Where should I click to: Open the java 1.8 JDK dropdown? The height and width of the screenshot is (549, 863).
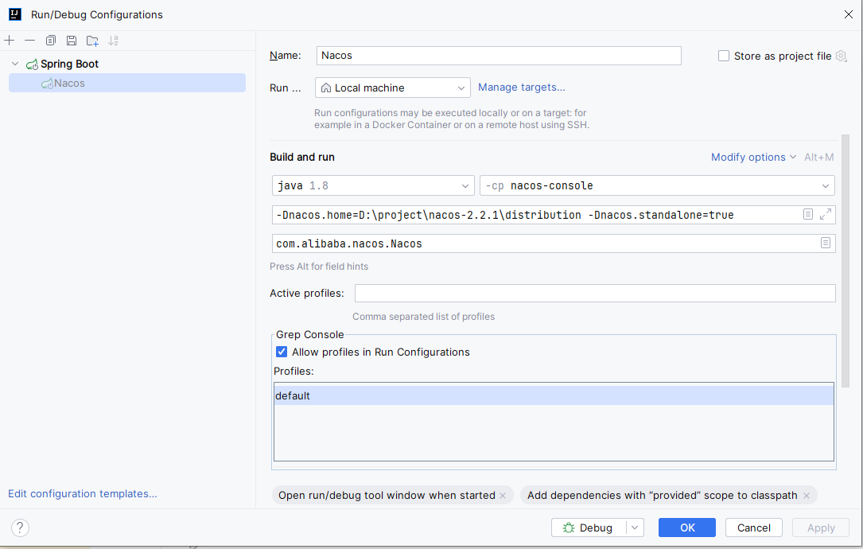(x=374, y=185)
